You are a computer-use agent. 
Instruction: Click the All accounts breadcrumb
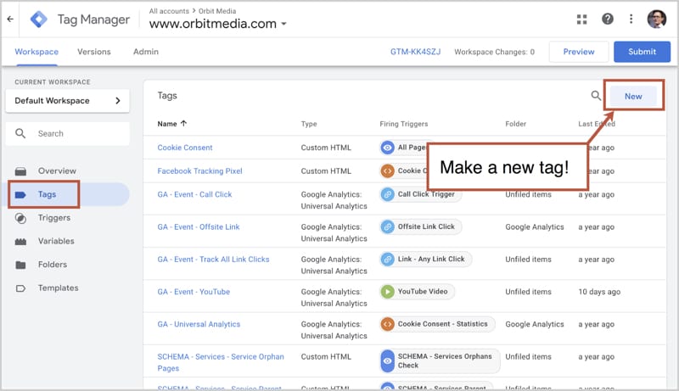[x=169, y=11]
